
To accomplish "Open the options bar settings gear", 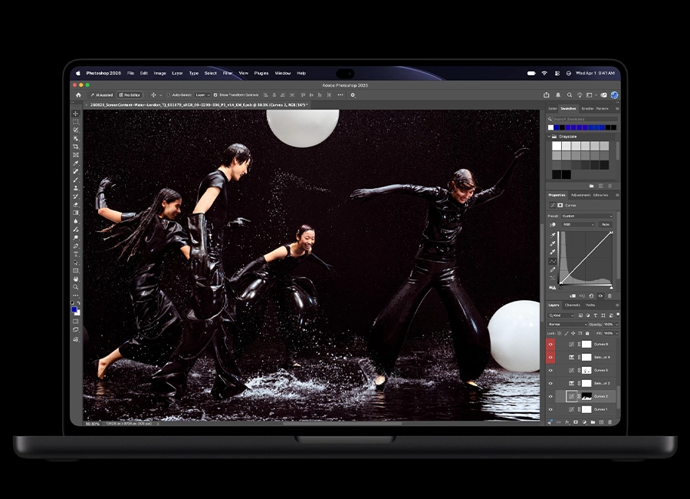I will point(353,94).
